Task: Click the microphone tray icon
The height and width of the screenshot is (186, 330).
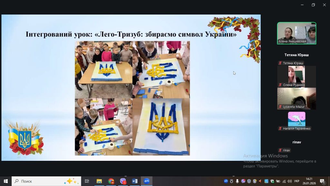Action: [237, 181]
